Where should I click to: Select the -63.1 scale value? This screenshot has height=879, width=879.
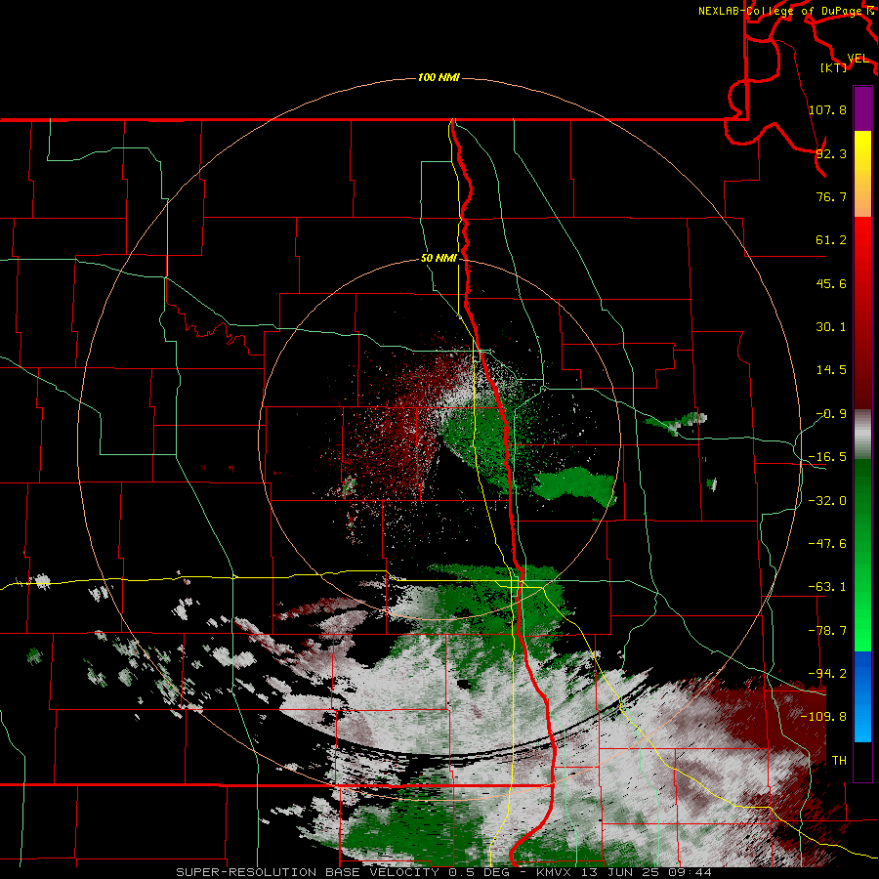[x=827, y=587]
